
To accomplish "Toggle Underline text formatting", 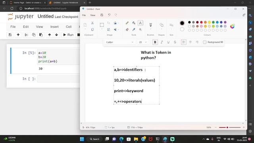I will tap(168, 42).
